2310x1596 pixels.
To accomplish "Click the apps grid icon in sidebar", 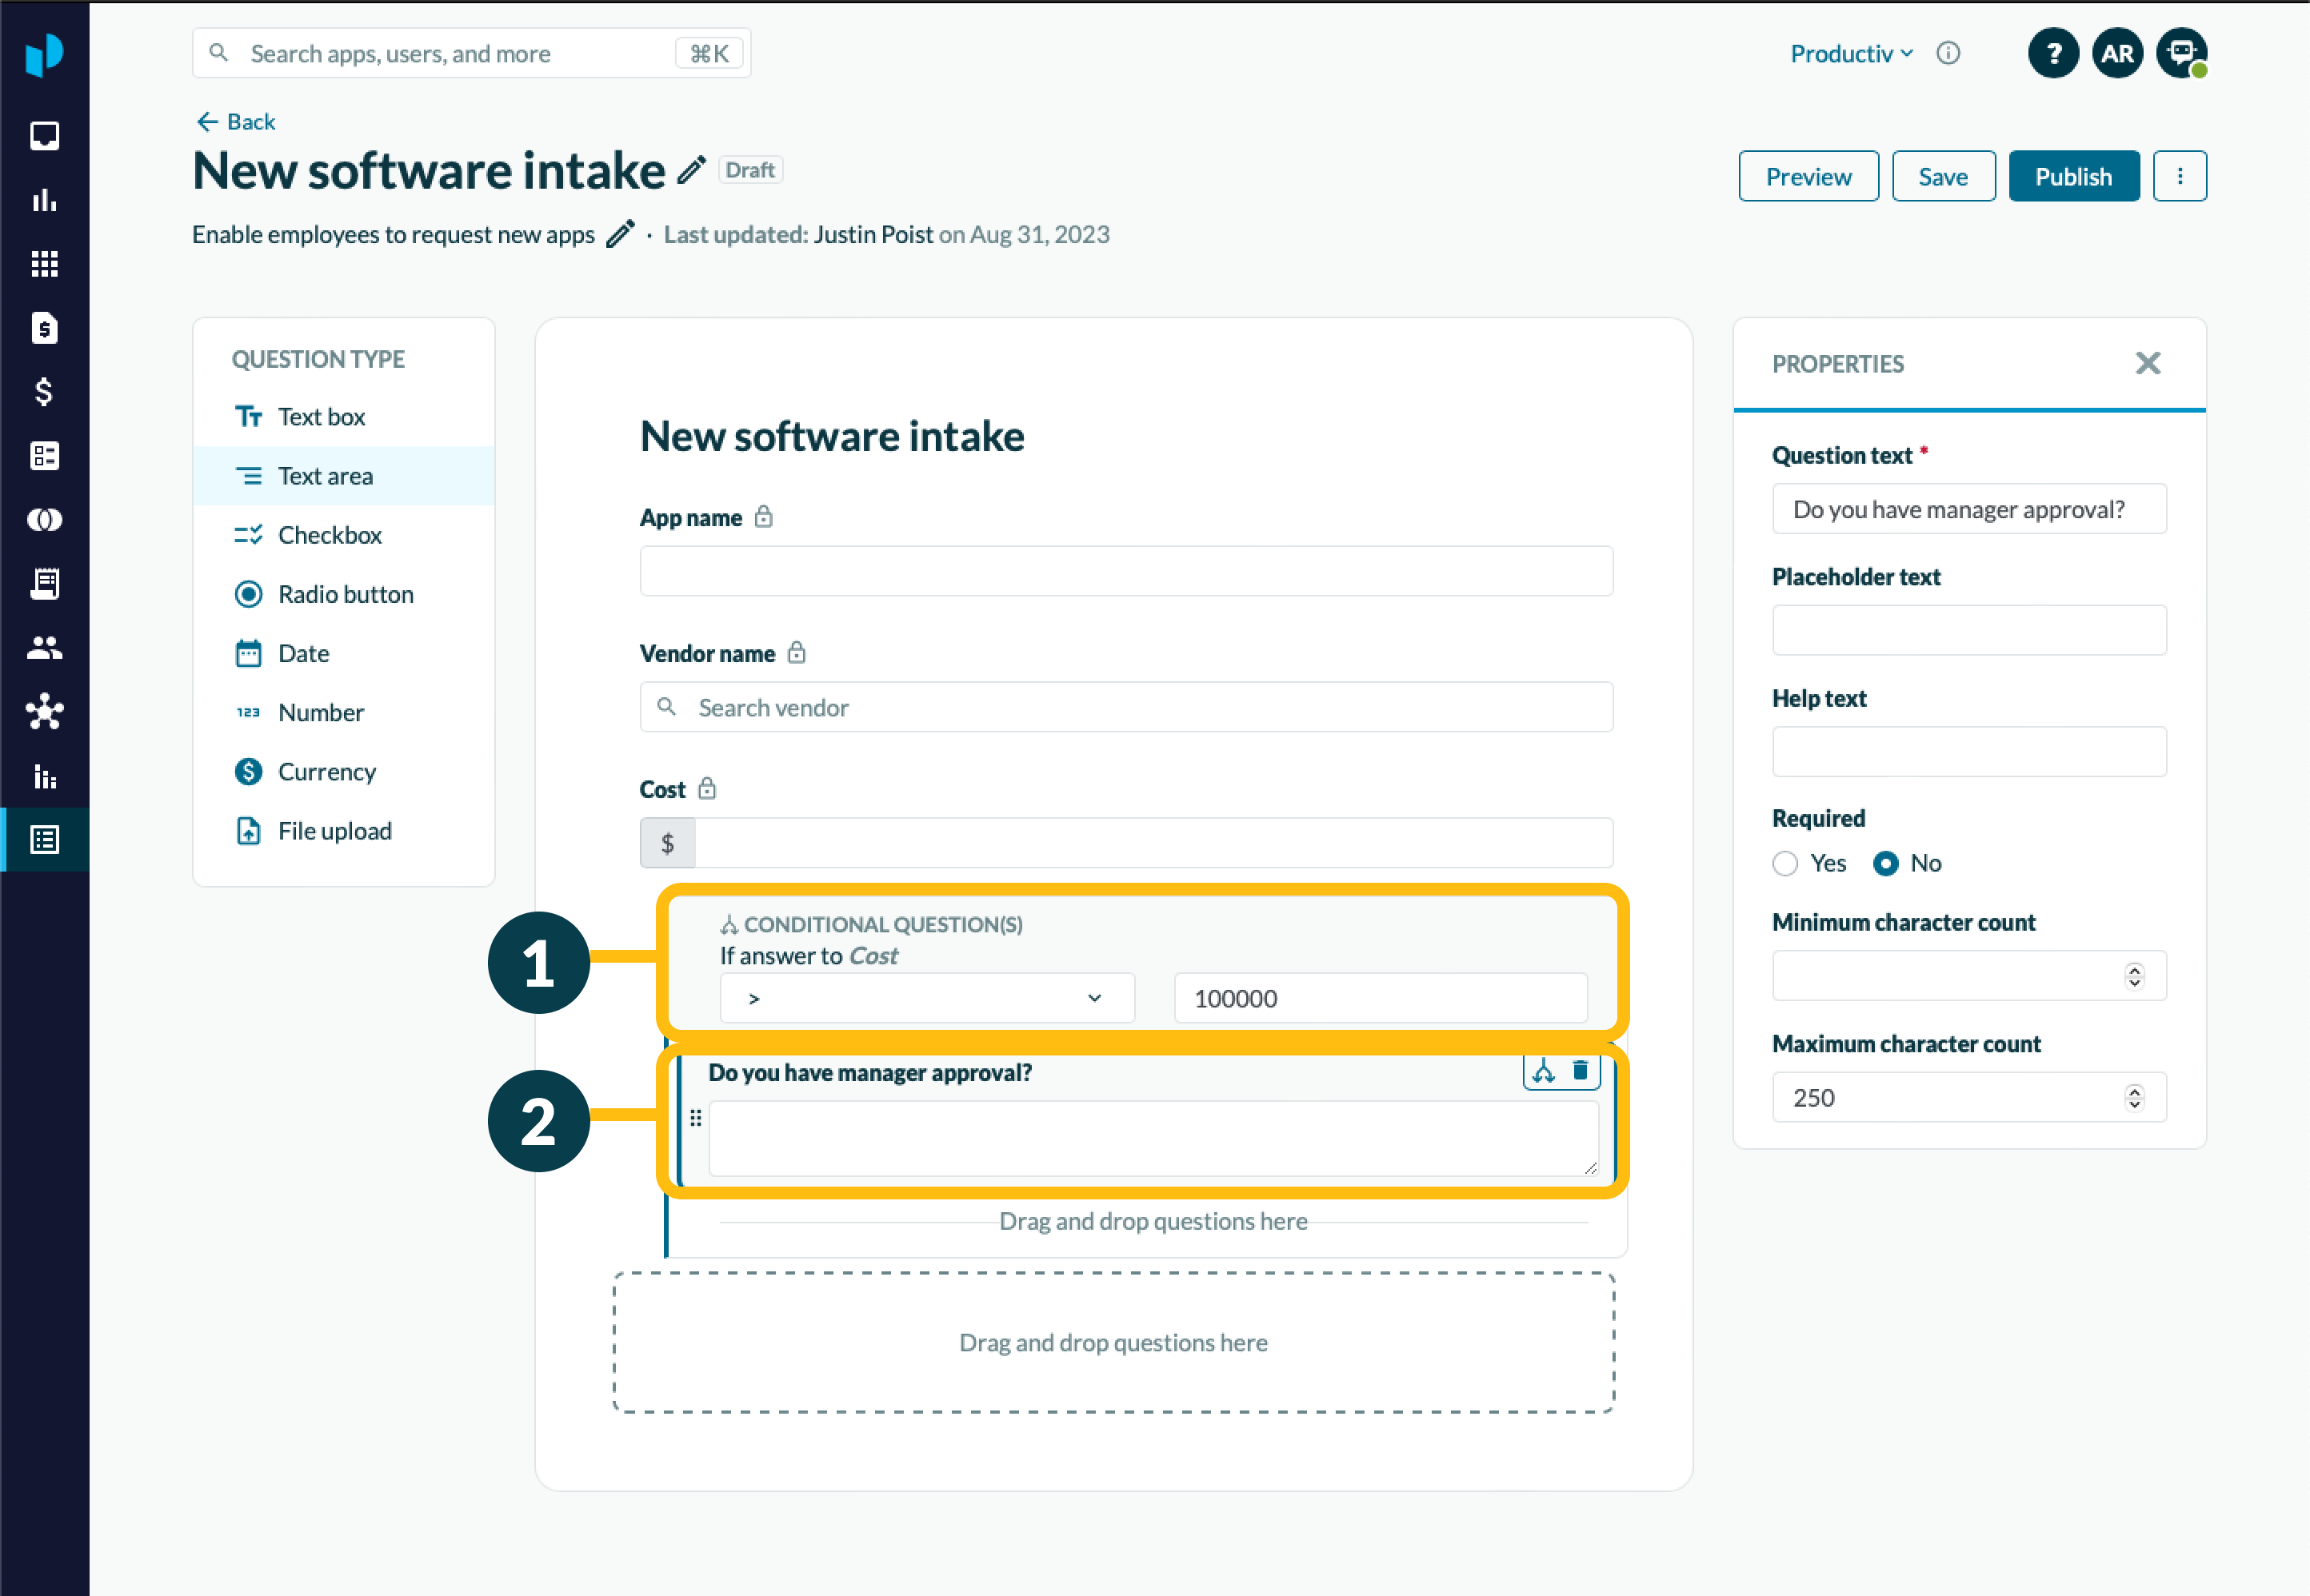I will pos(44,264).
